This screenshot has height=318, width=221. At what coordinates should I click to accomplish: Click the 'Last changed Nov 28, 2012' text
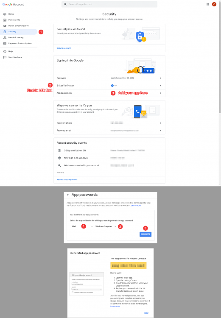[x=123, y=78]
